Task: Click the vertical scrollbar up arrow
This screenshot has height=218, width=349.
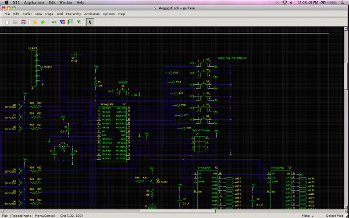Action: click(346, 28)
